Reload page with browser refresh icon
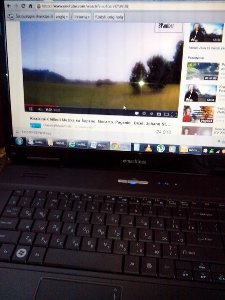 (23, 6)
